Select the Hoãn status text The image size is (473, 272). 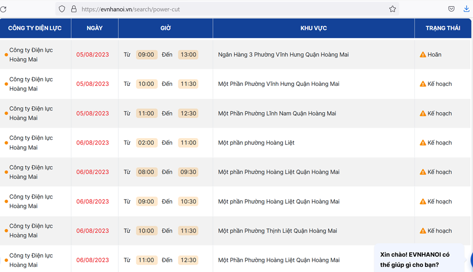[434, 54]
